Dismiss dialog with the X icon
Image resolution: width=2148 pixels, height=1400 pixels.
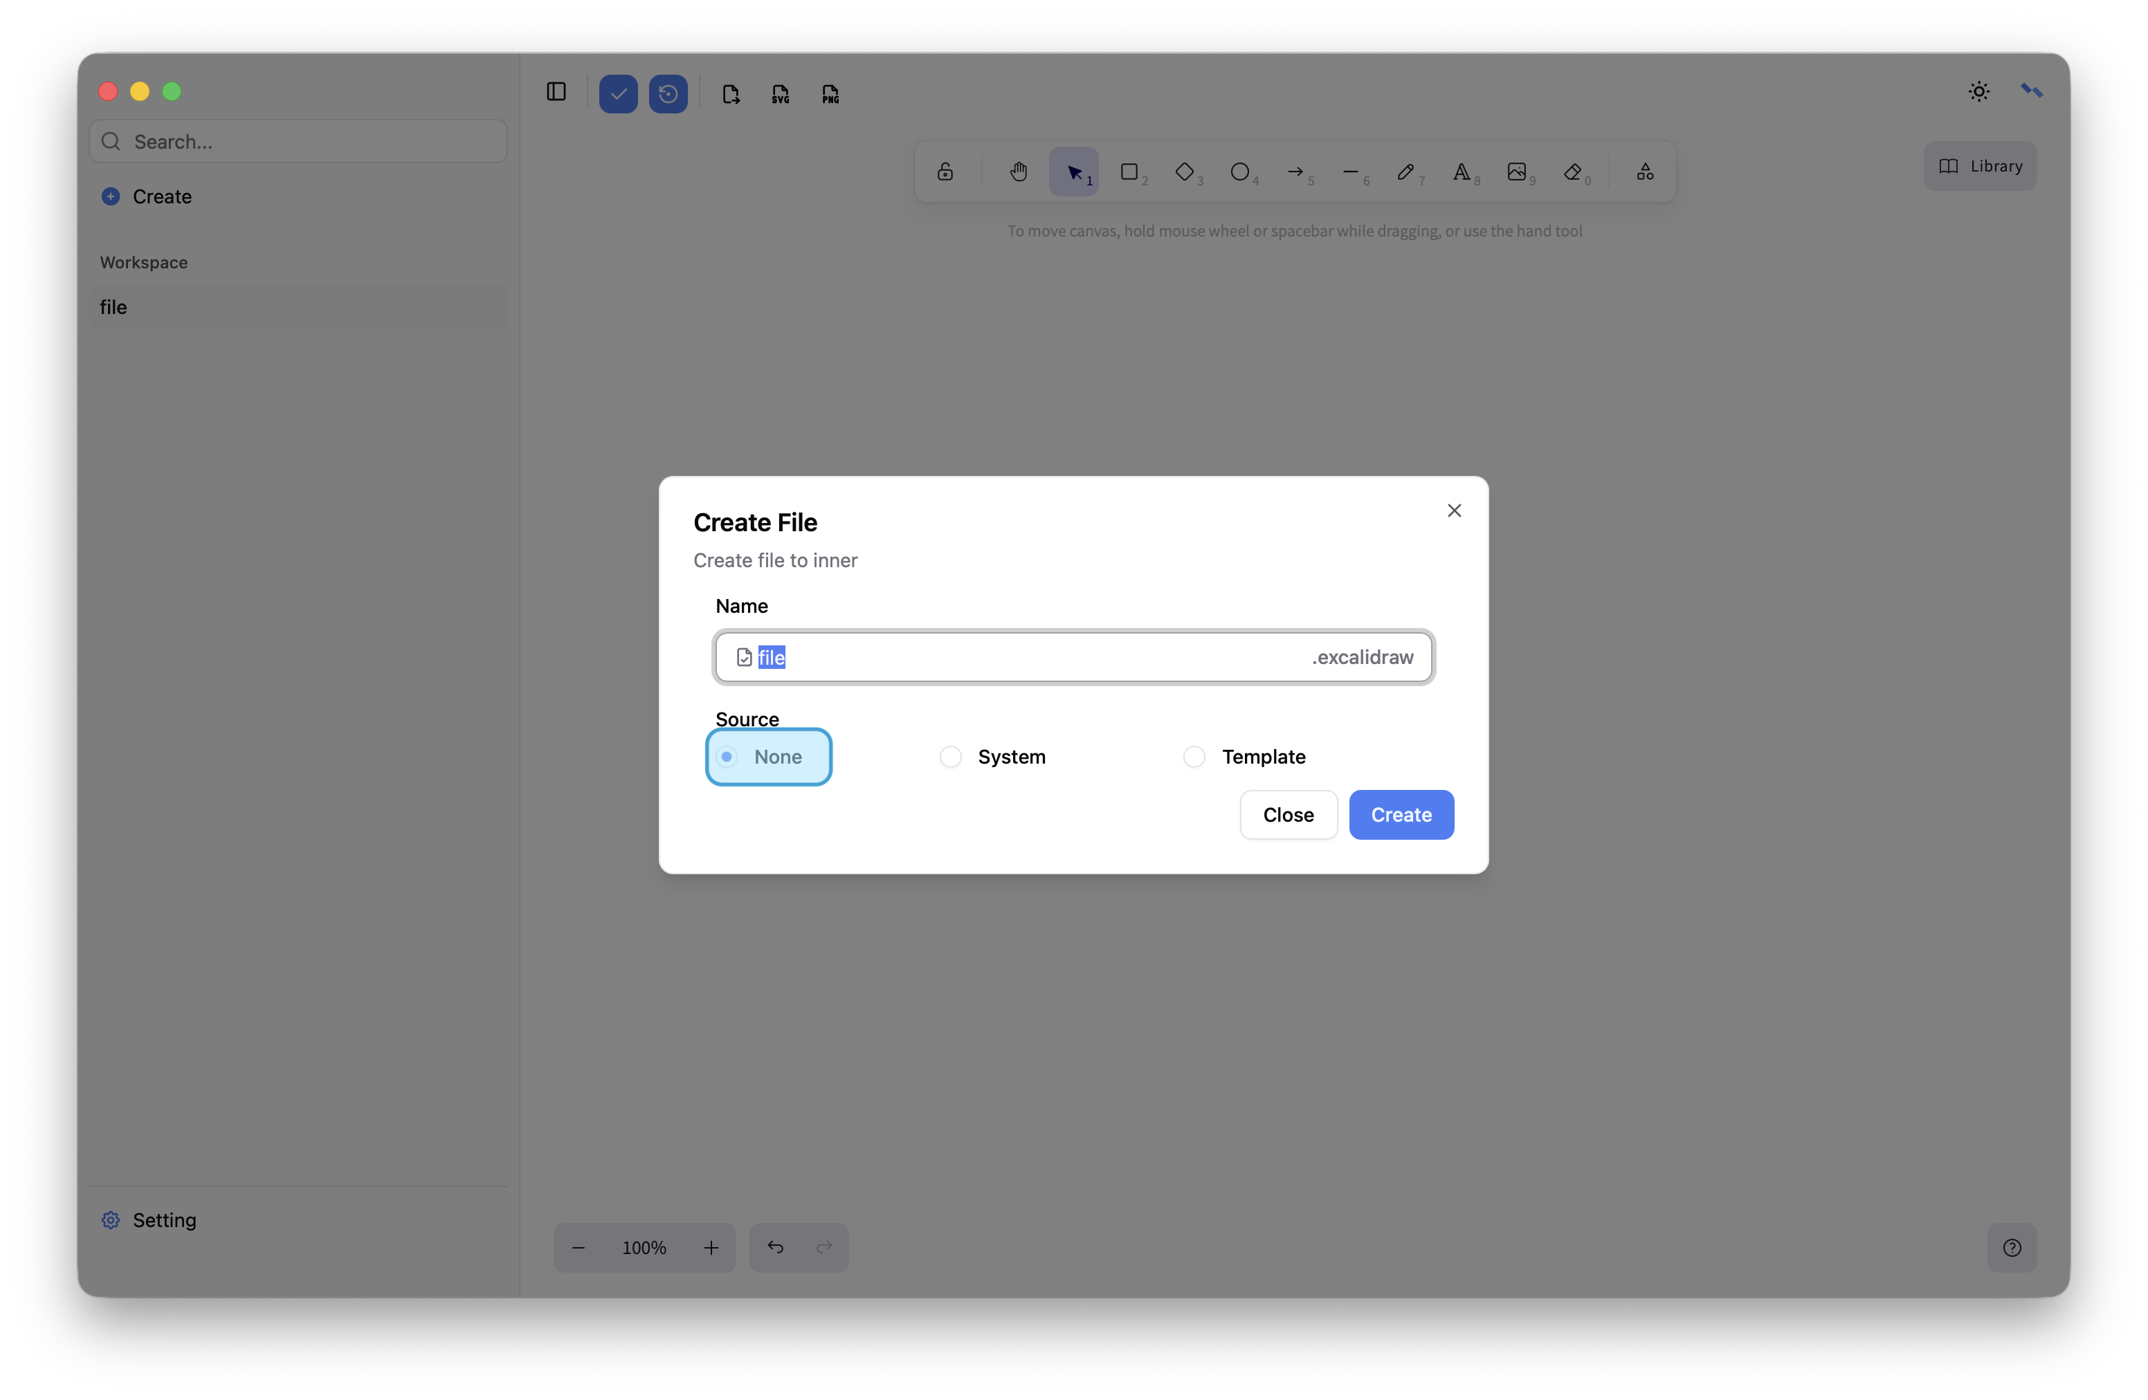(1454, 510)
